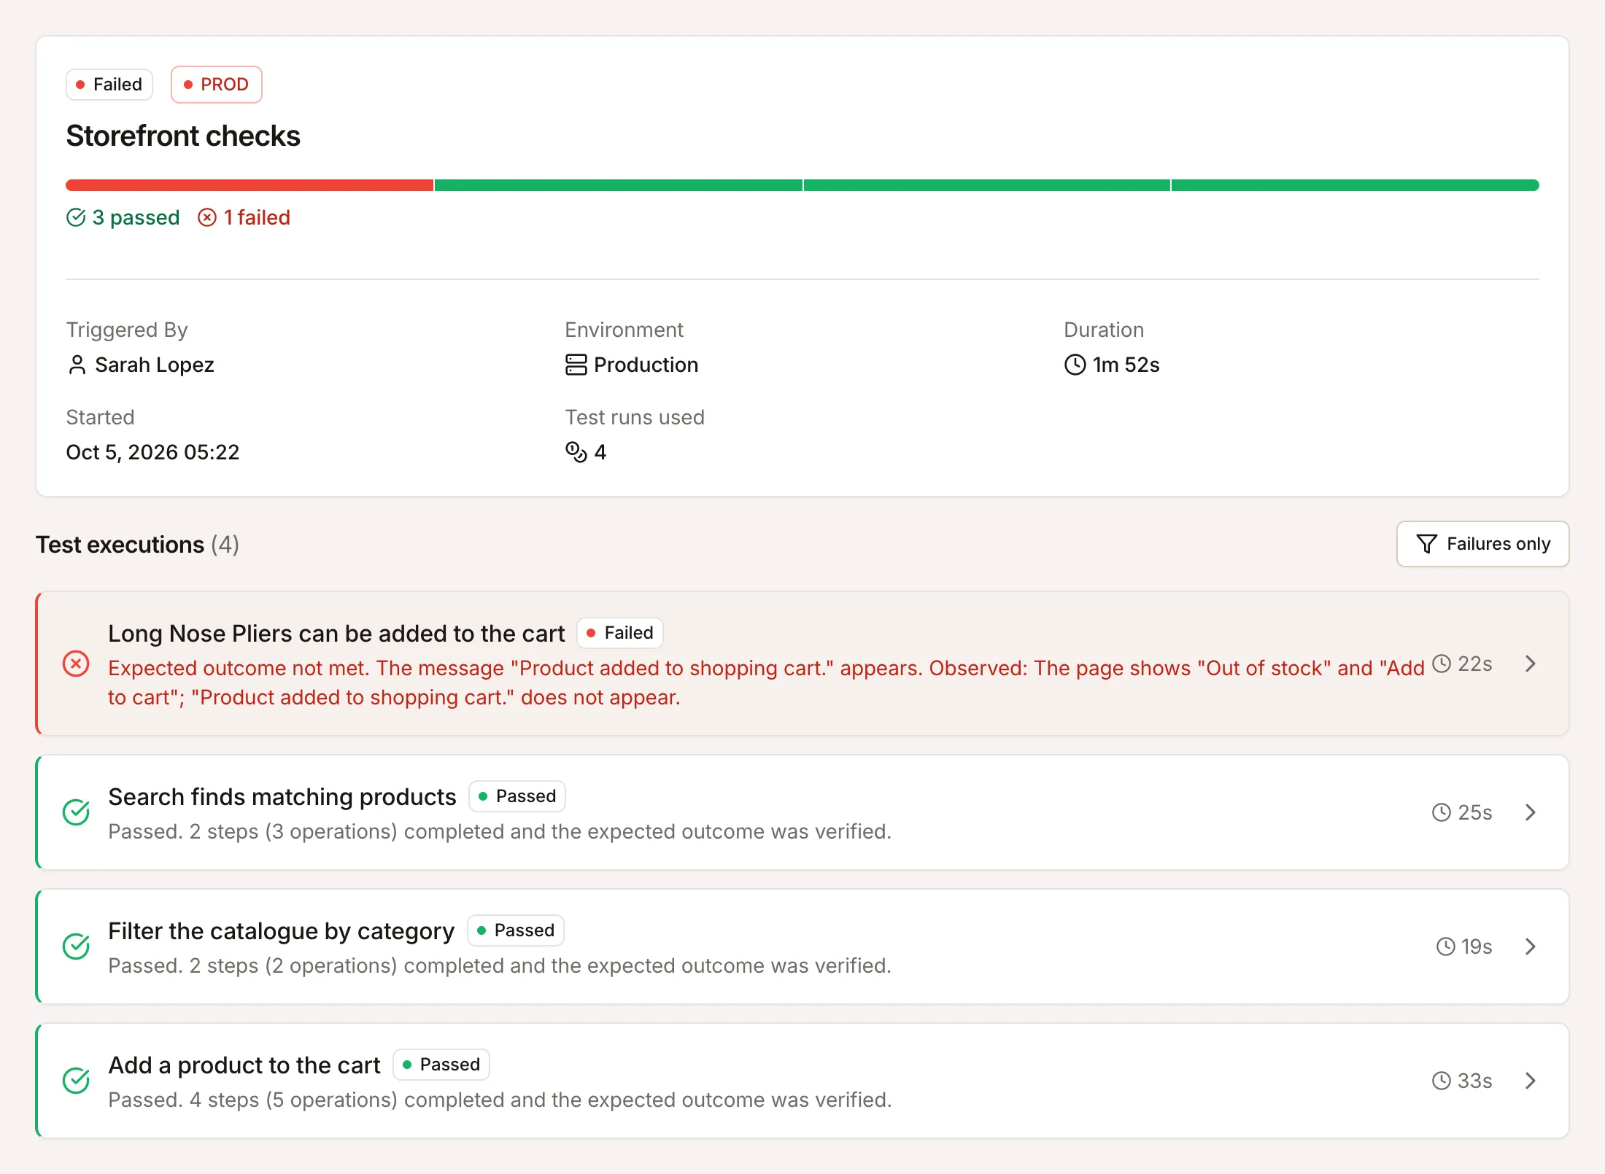Click the clock icon next to 33s
Image resolution: width=1605 pixels, height=1174 pixels.
pyautogui.click(x=1442, y=1081)
